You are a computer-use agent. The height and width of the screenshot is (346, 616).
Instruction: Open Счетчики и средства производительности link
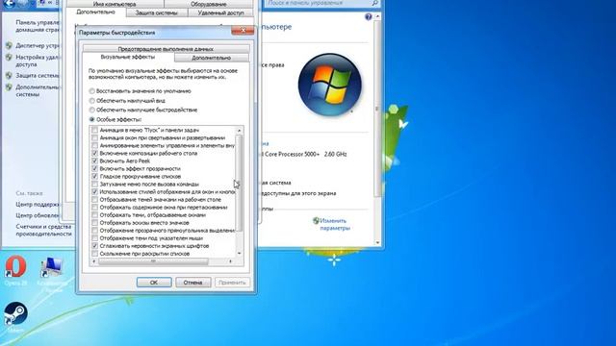coord(43,230)
